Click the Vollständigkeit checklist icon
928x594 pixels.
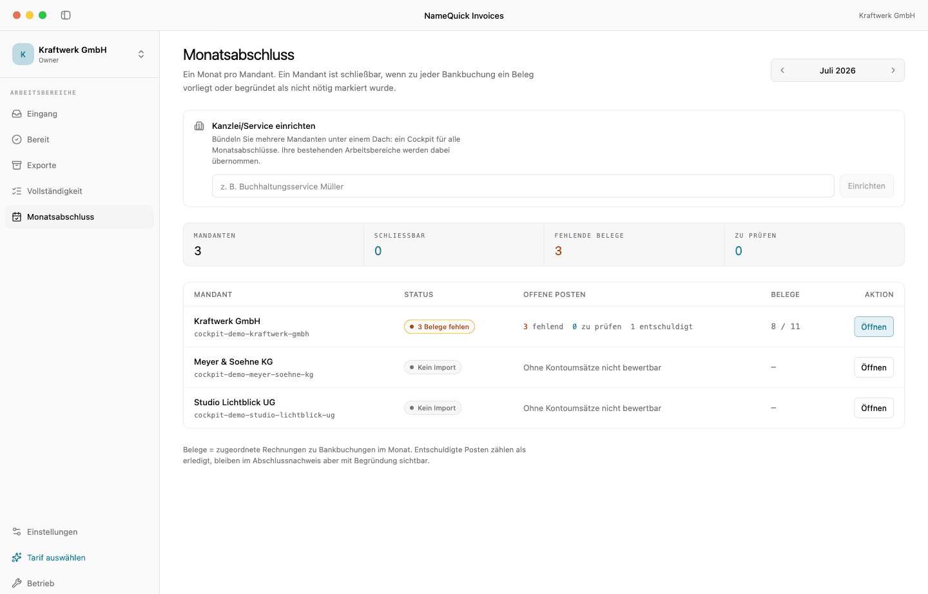pos(17,191)
